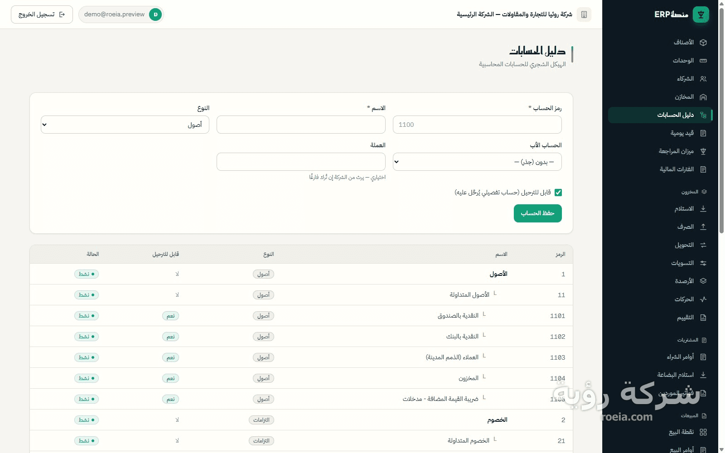Click the ميزان المراجعة scales icon
The height and width of the screenshot is (453, 725).
pos(703,151)
